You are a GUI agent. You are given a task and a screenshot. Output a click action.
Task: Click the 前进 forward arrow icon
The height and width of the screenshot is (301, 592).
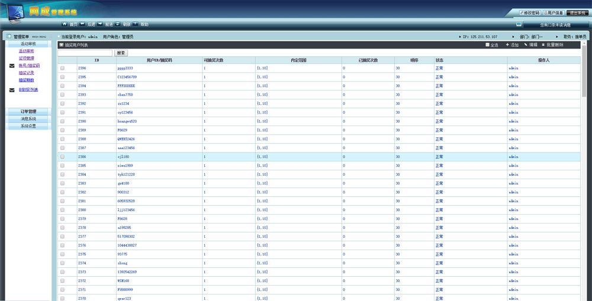[100, 24]
